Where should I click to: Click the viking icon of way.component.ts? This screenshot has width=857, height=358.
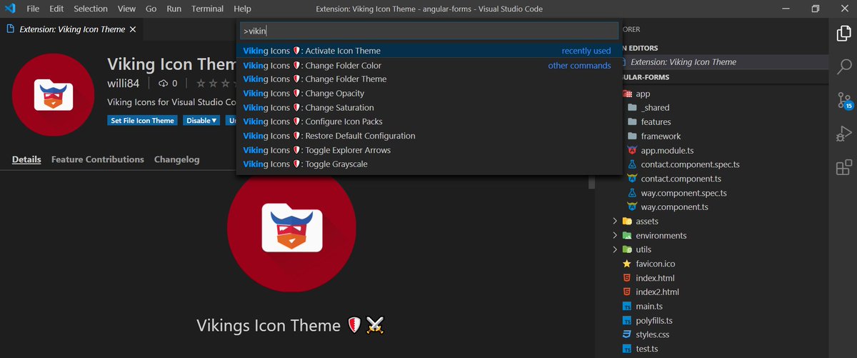click(631, 207)
